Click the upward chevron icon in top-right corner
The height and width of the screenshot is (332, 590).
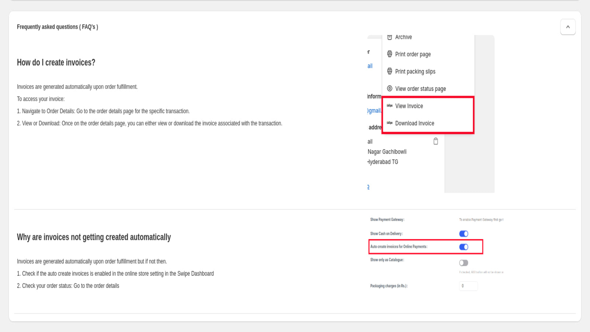[x=568, y=27]
